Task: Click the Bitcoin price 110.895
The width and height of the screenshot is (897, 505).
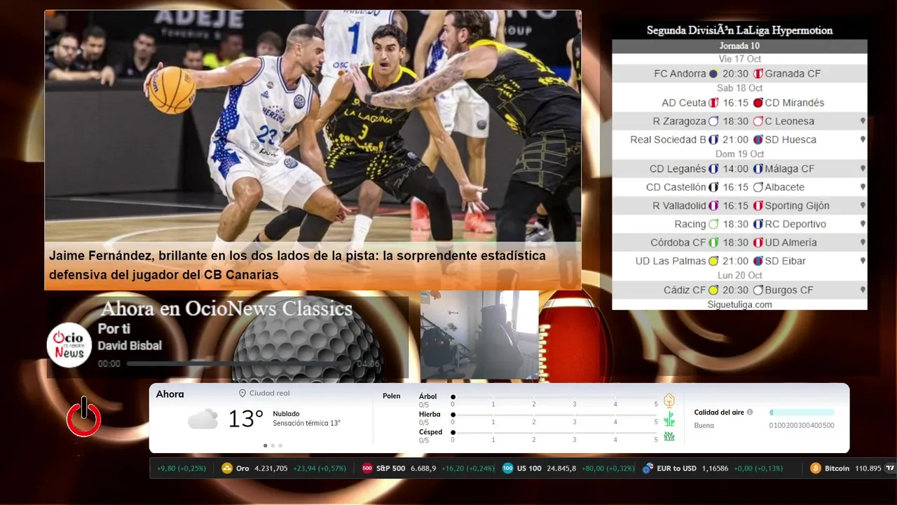Action: [868, 469]
